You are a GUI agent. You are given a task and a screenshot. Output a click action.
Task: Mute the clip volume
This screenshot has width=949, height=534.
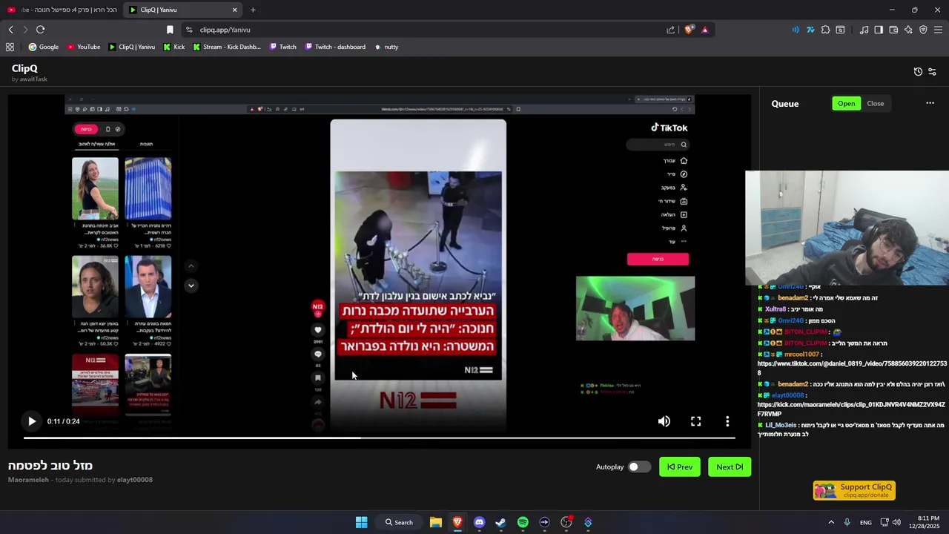pos(664,421)
